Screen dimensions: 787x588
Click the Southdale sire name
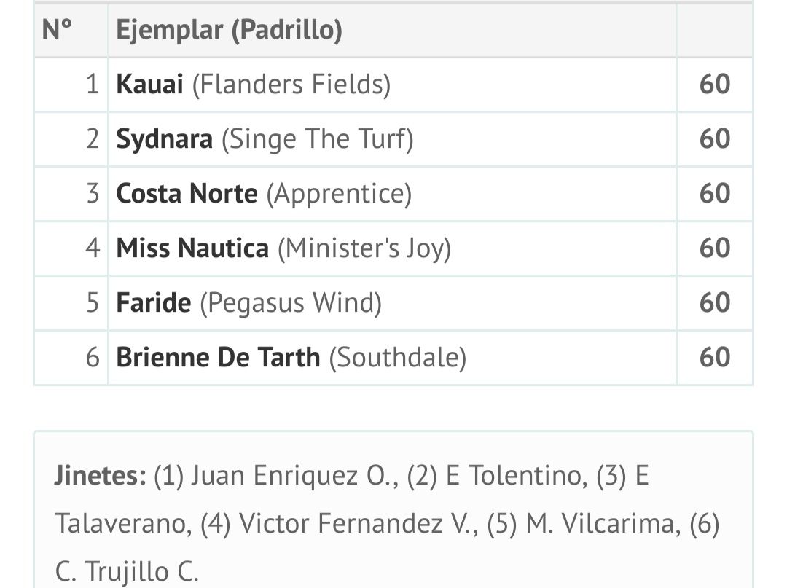tap(397, 358)
